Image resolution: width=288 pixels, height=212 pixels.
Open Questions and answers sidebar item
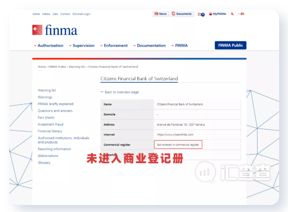pos(55,111)
